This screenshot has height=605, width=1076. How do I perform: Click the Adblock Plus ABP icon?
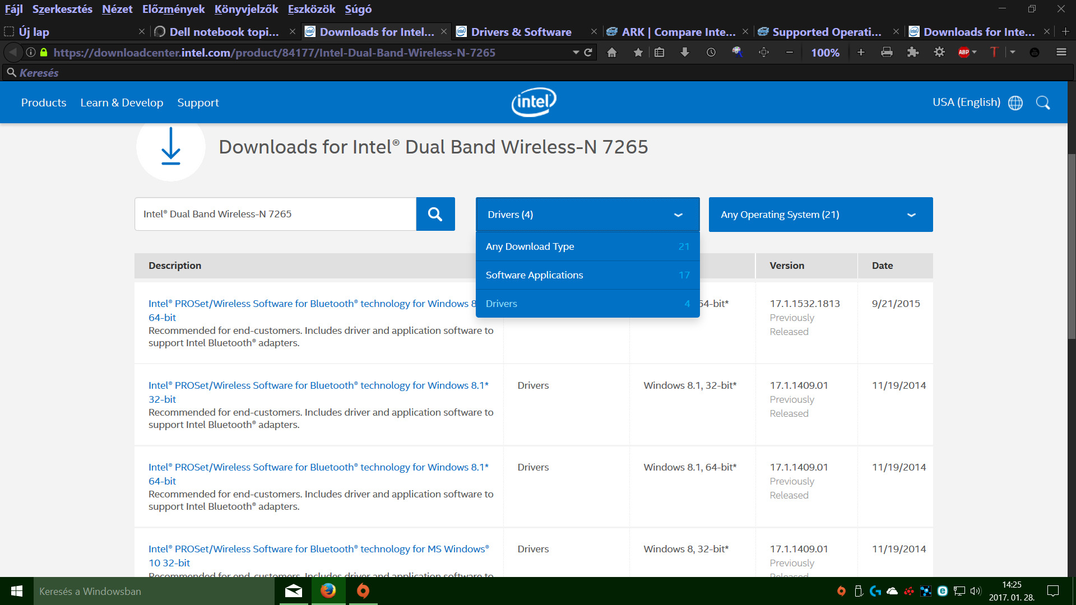963,53
